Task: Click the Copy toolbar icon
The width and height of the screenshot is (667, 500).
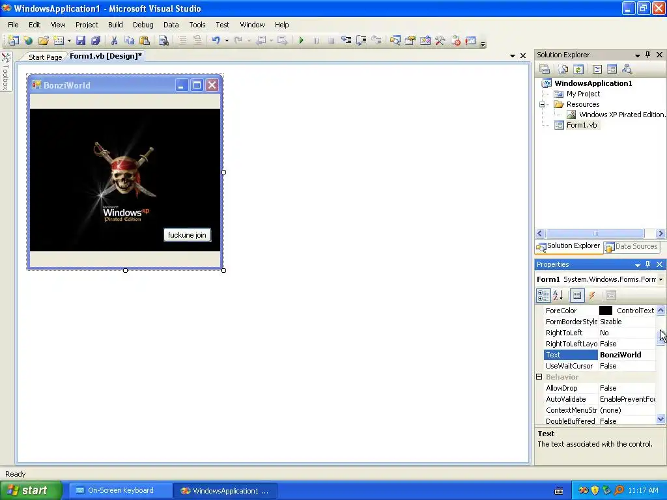Action: (x=129, y=40)
